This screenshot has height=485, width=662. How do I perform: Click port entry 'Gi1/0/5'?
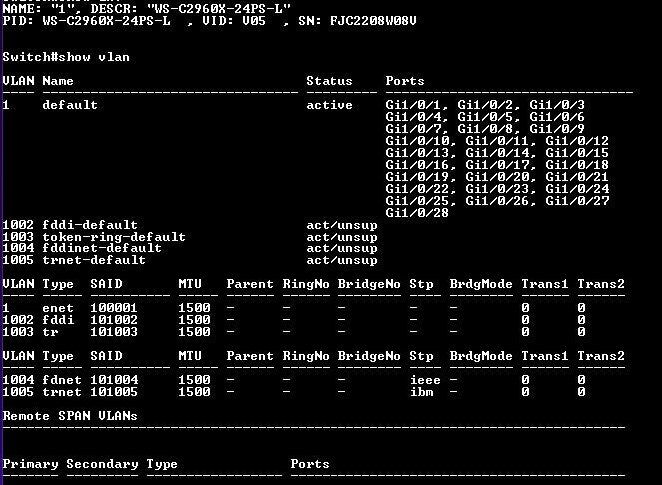coord(485,117)
